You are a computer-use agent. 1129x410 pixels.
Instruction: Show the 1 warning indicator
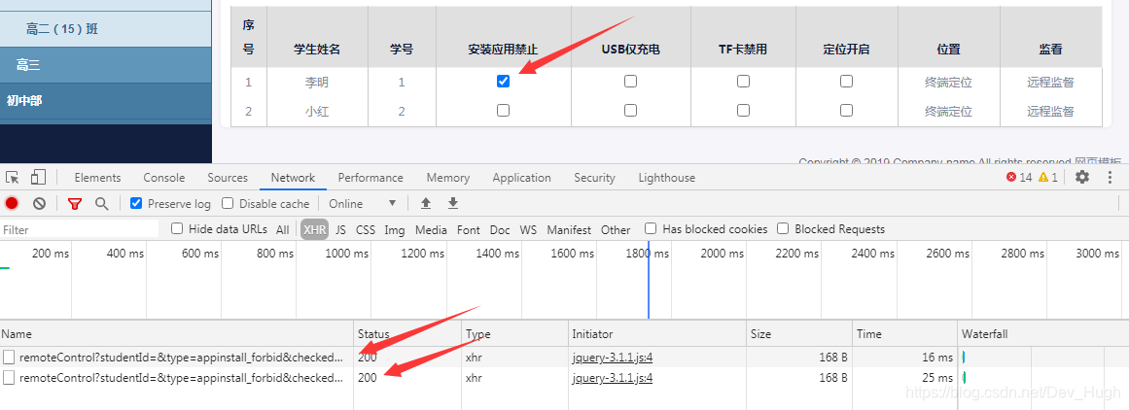click(1047, 177)
